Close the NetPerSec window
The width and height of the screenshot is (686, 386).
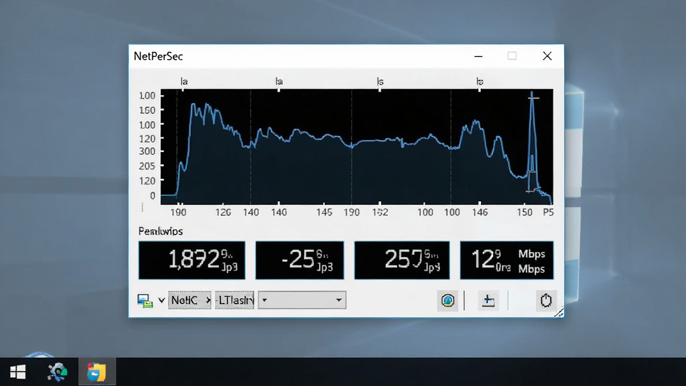click(547, 56)
